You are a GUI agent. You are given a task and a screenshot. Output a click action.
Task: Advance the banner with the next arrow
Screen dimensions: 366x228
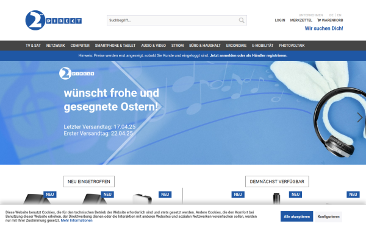pos(360,117)
